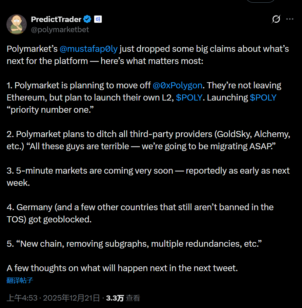View the 3.3万 查看 view count
302x308 pixels.
(x=123, y=298)
